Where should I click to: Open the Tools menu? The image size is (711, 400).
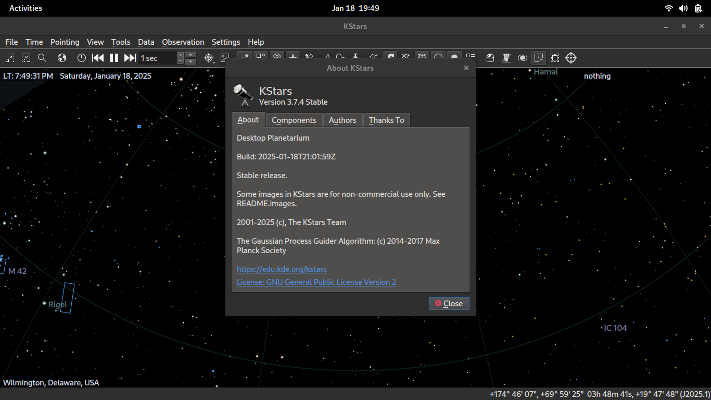click(x=121, y=42)
